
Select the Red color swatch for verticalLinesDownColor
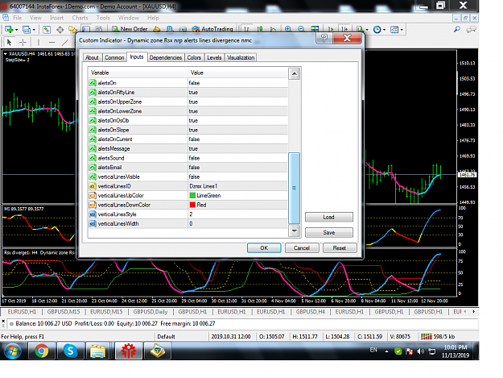[x=192, y=205]
